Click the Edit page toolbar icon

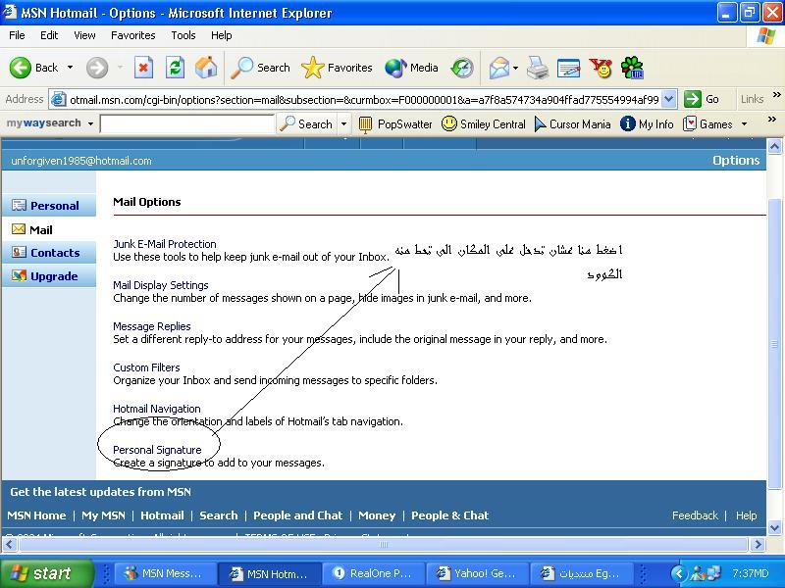pos(569,68)
